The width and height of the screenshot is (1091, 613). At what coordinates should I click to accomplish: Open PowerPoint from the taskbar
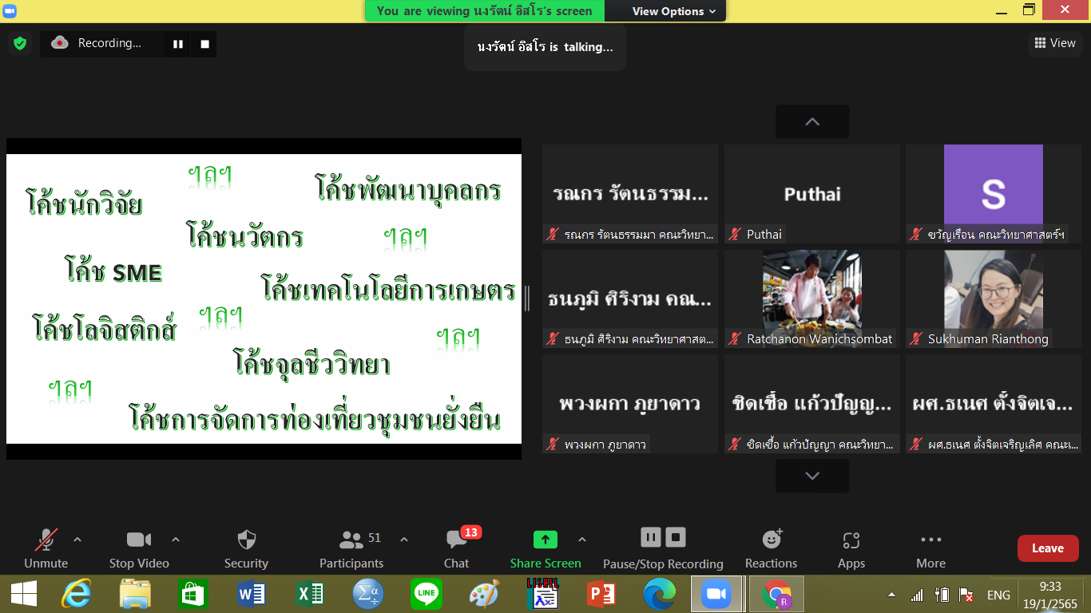tap(601, 595)
